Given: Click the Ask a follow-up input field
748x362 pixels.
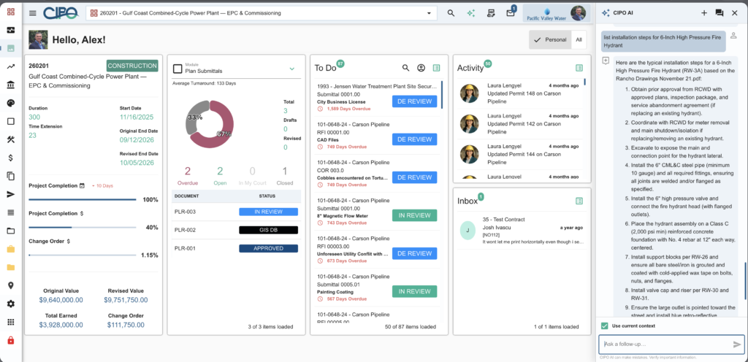Looking at the screenshot, I should tap(666, 344).
